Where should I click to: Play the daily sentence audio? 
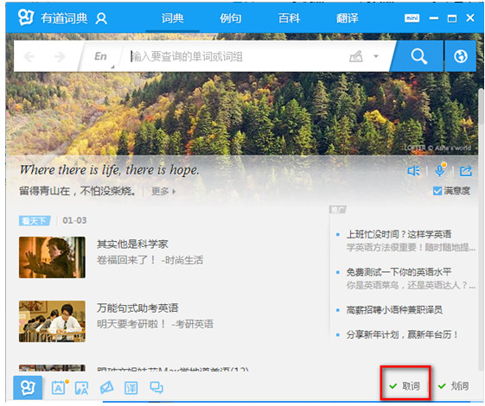(x=413, y=170)
